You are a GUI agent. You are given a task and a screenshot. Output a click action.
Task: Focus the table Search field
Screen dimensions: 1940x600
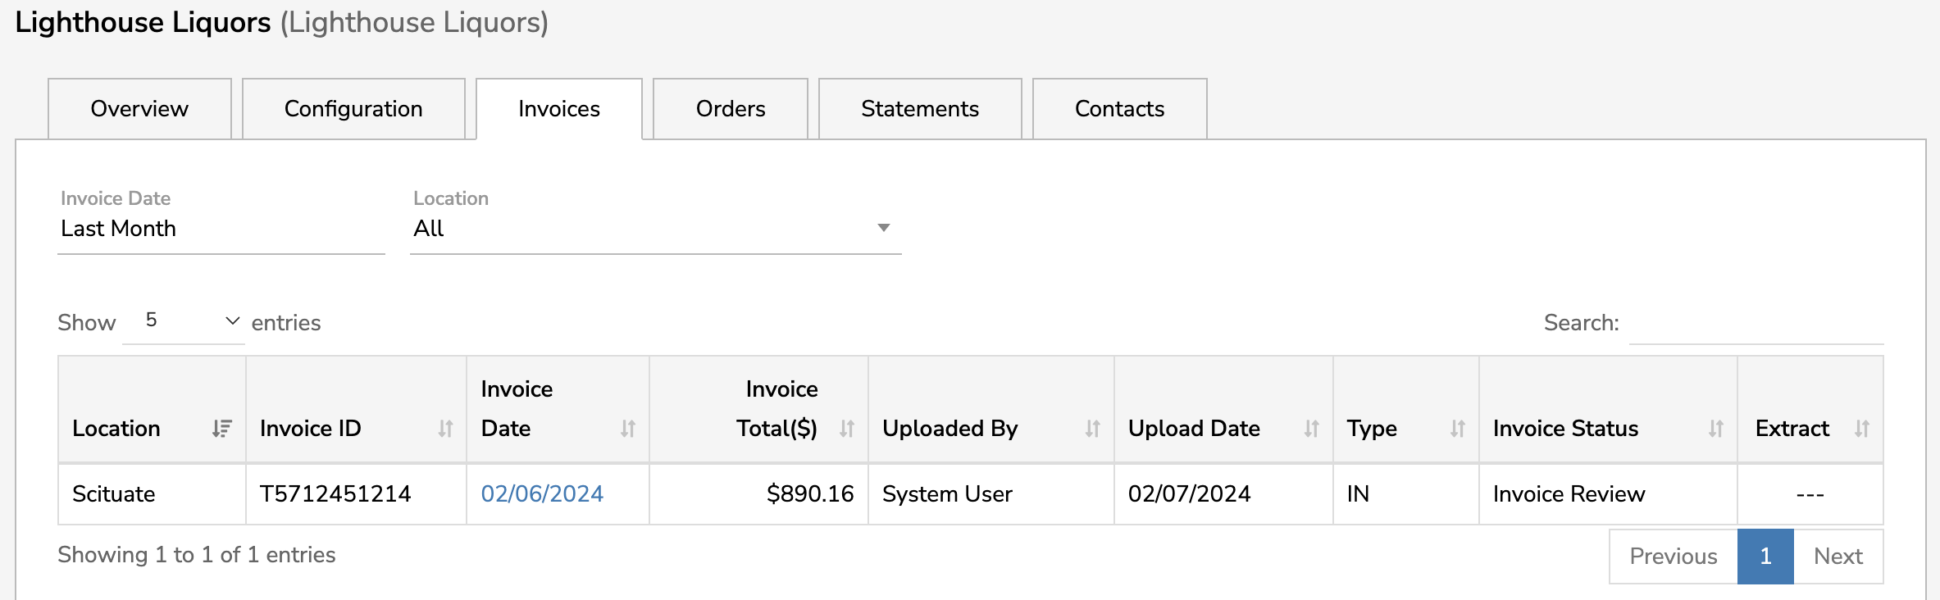tap(1756, 324)
